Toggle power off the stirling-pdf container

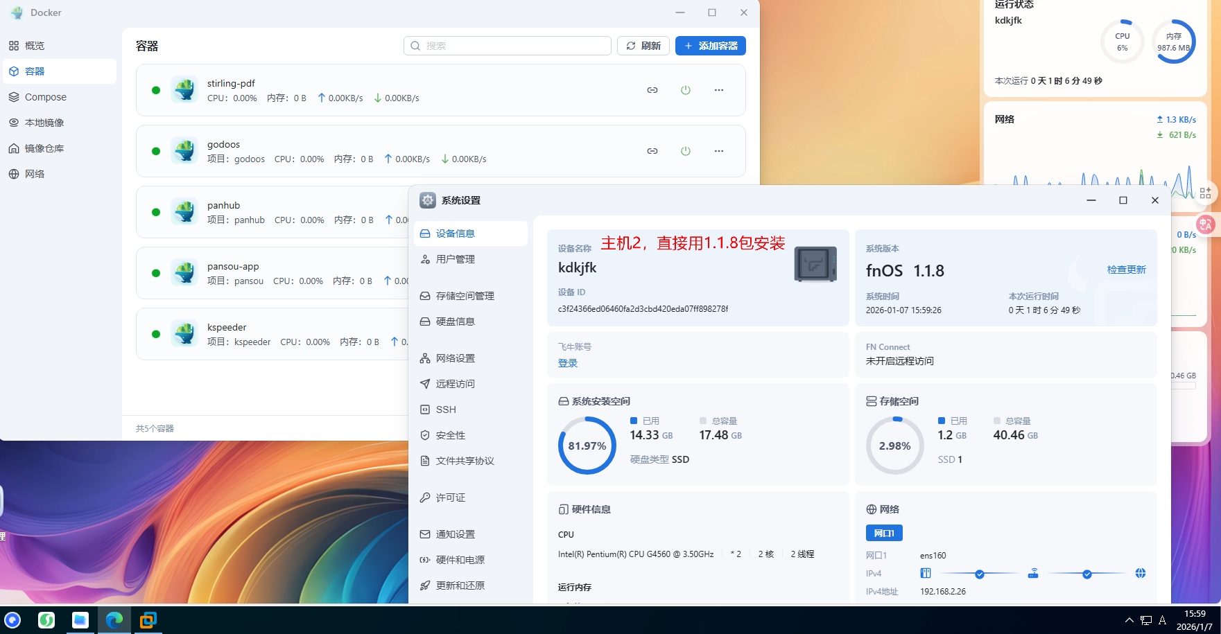click(x=685, y=89)
